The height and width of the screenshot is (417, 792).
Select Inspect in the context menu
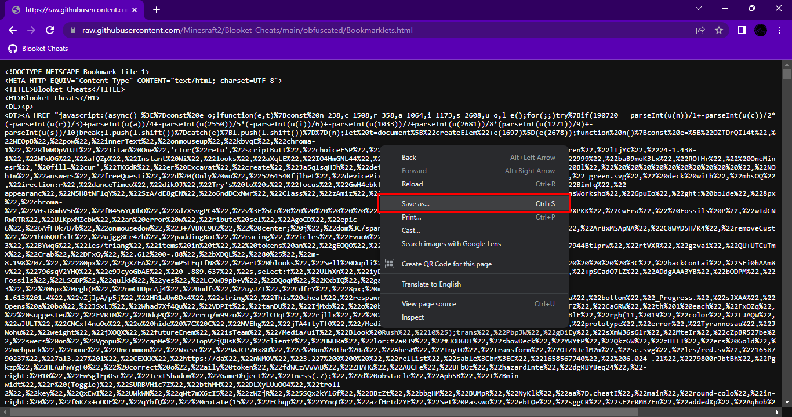pos(474,317)
